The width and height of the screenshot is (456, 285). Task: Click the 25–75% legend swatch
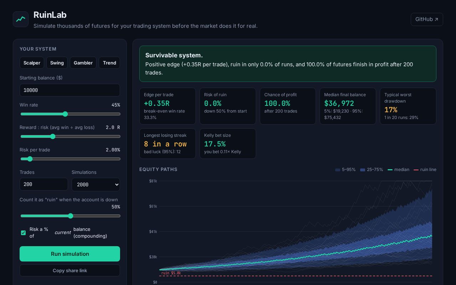[363, 170]
